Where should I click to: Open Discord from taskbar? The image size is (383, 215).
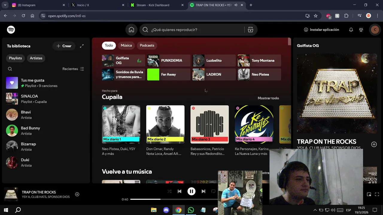point(166,210)
